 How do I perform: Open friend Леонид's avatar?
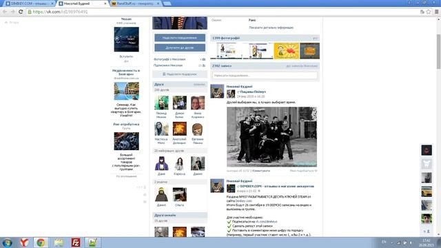pos(161,103)
